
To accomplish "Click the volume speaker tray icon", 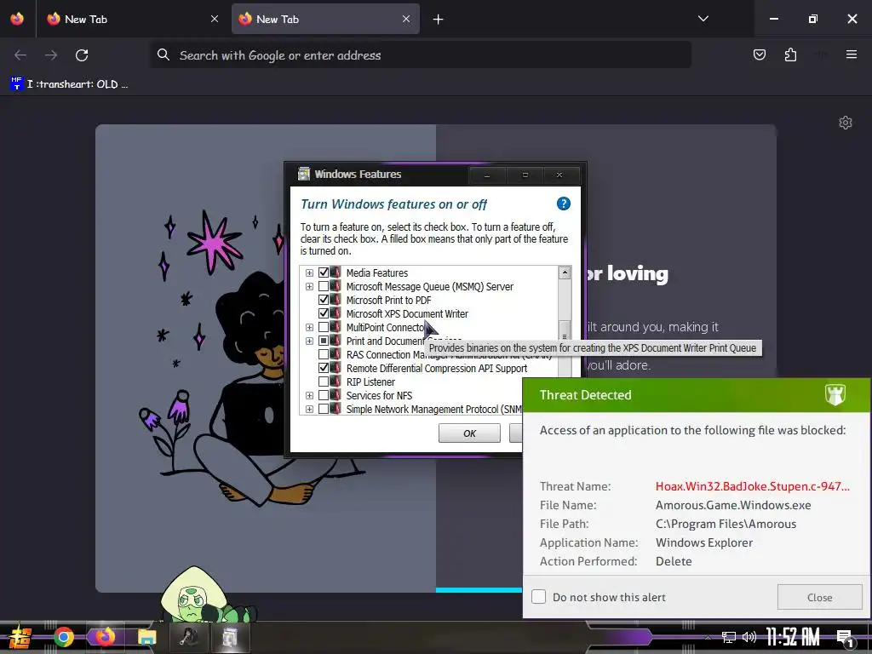I will point(749,637).
